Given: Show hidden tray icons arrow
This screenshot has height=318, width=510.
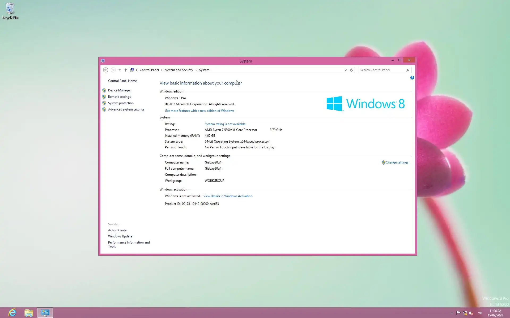Looking at the screenshot, I should tap(452, 313).
